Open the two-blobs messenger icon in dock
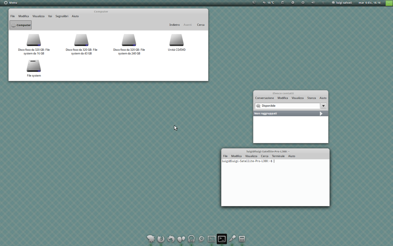 tap(181, 239)
